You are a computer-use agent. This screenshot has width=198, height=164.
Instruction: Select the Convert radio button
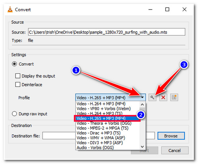click(14, 64)
